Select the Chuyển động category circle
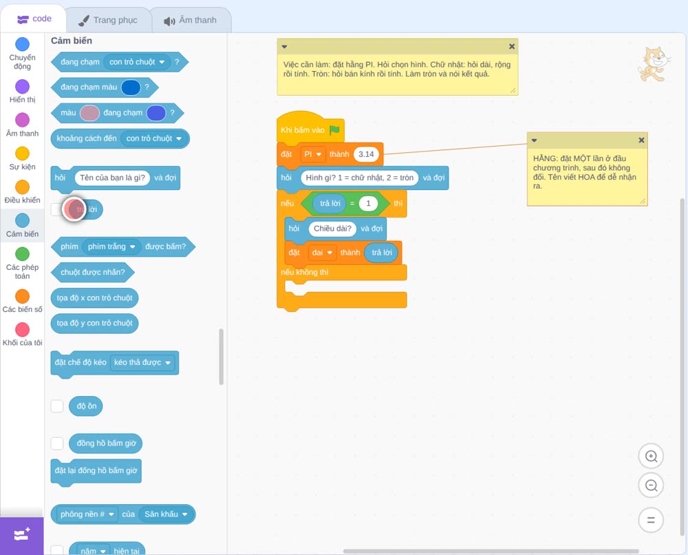Image resolution: width=688 pixels, height=555 pixels. click(23, 44)
